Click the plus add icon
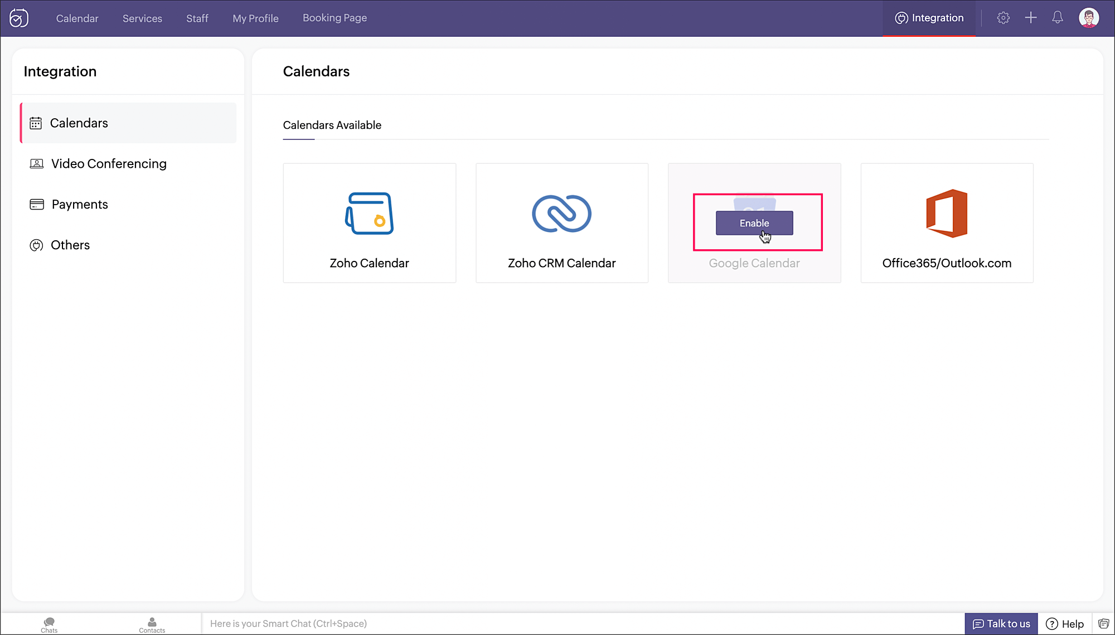Viewport: 1115px width, 635px height. click(1031, 18)
